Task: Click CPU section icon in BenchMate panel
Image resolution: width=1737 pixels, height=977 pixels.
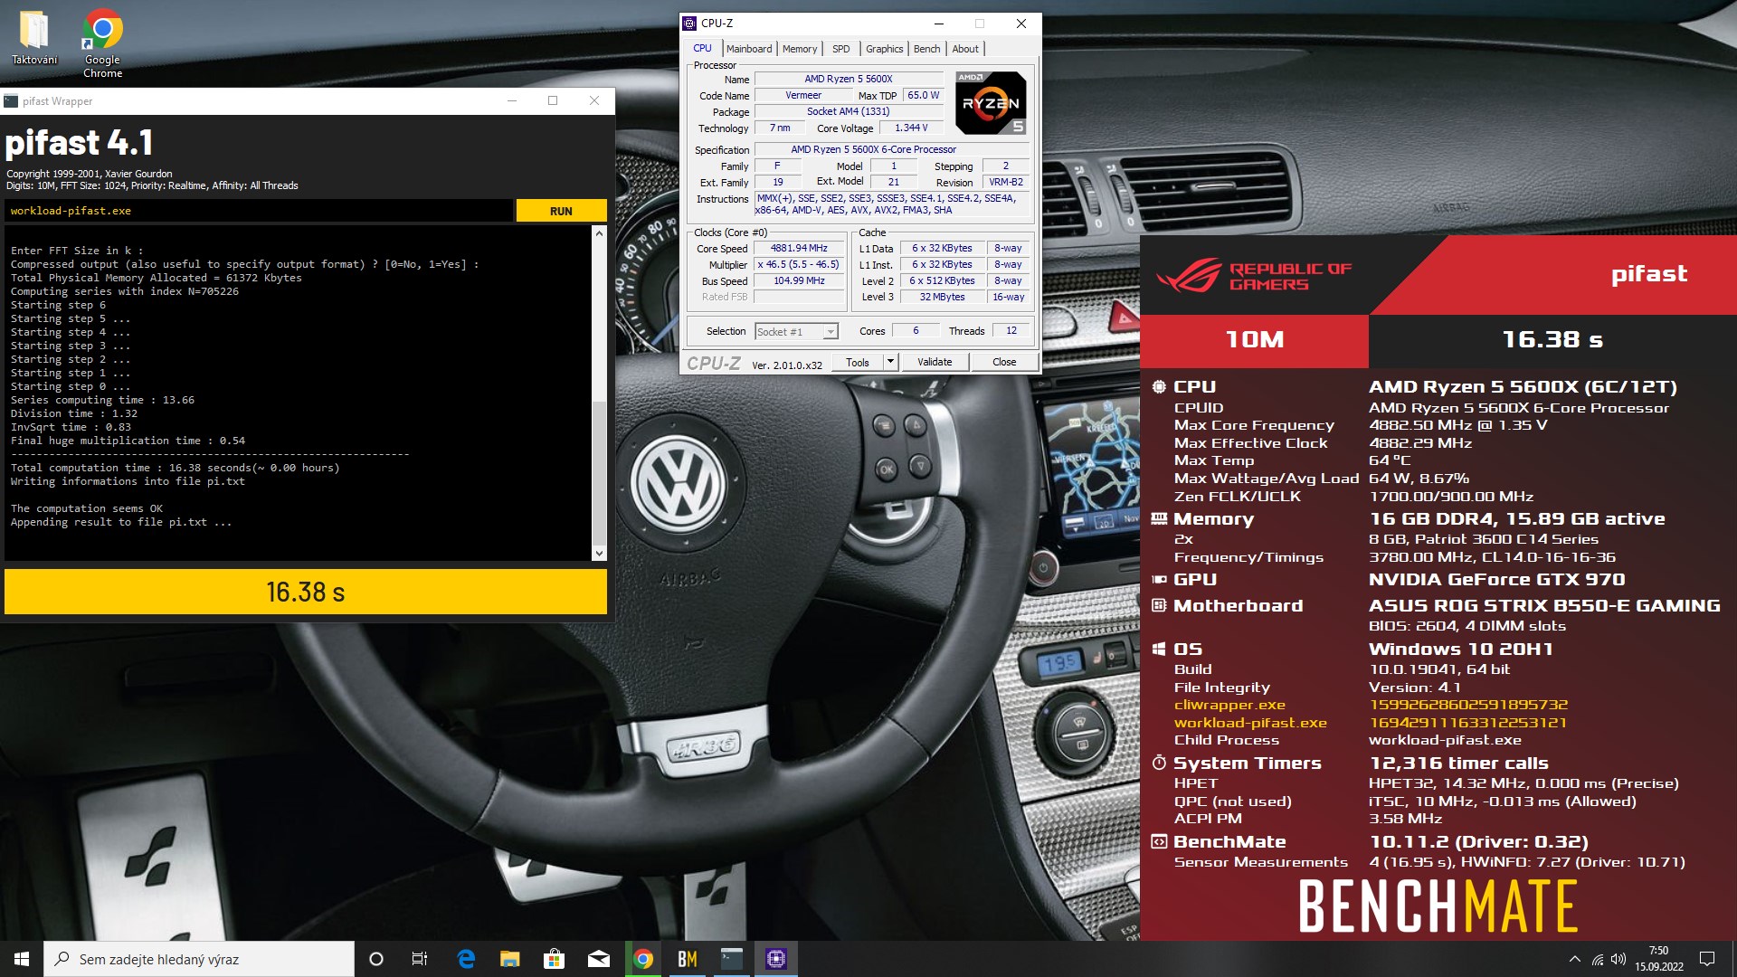Action: 1159,386
